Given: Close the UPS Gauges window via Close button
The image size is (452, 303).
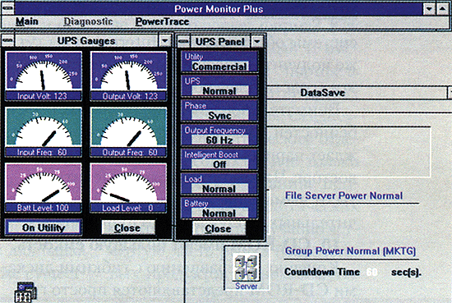Looking at the screenshot, I should pyautogui.click(x=128, y=227).
